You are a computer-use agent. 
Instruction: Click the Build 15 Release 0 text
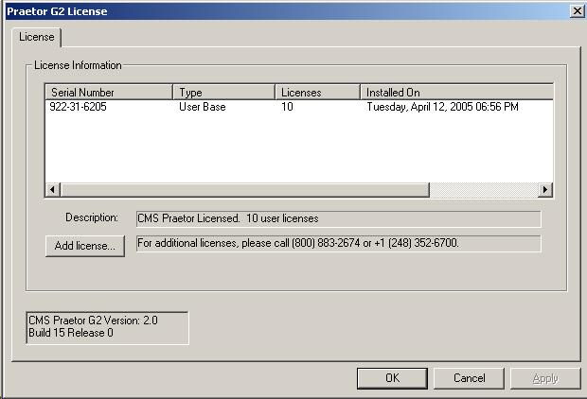(x=71, y=333)
